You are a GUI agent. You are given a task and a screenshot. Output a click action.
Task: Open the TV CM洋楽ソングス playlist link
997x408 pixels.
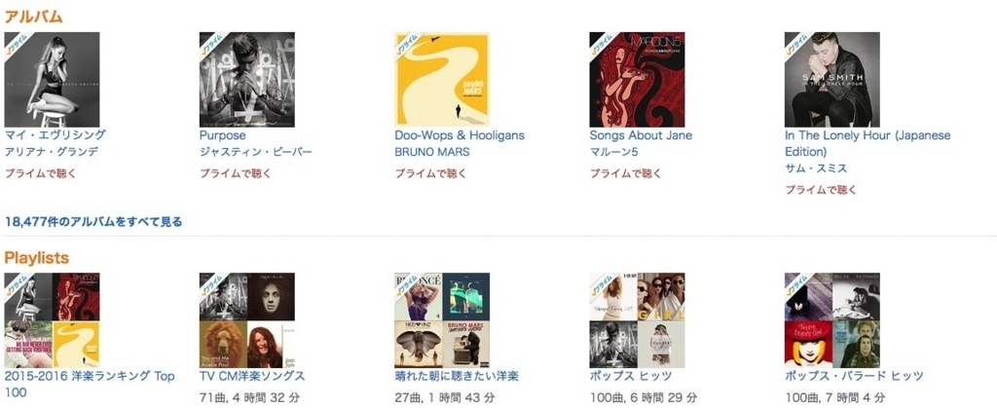click(252, 376)
